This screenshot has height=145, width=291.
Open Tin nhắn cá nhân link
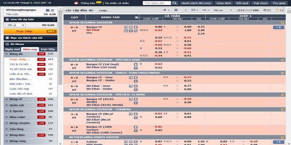coord(117,3)
